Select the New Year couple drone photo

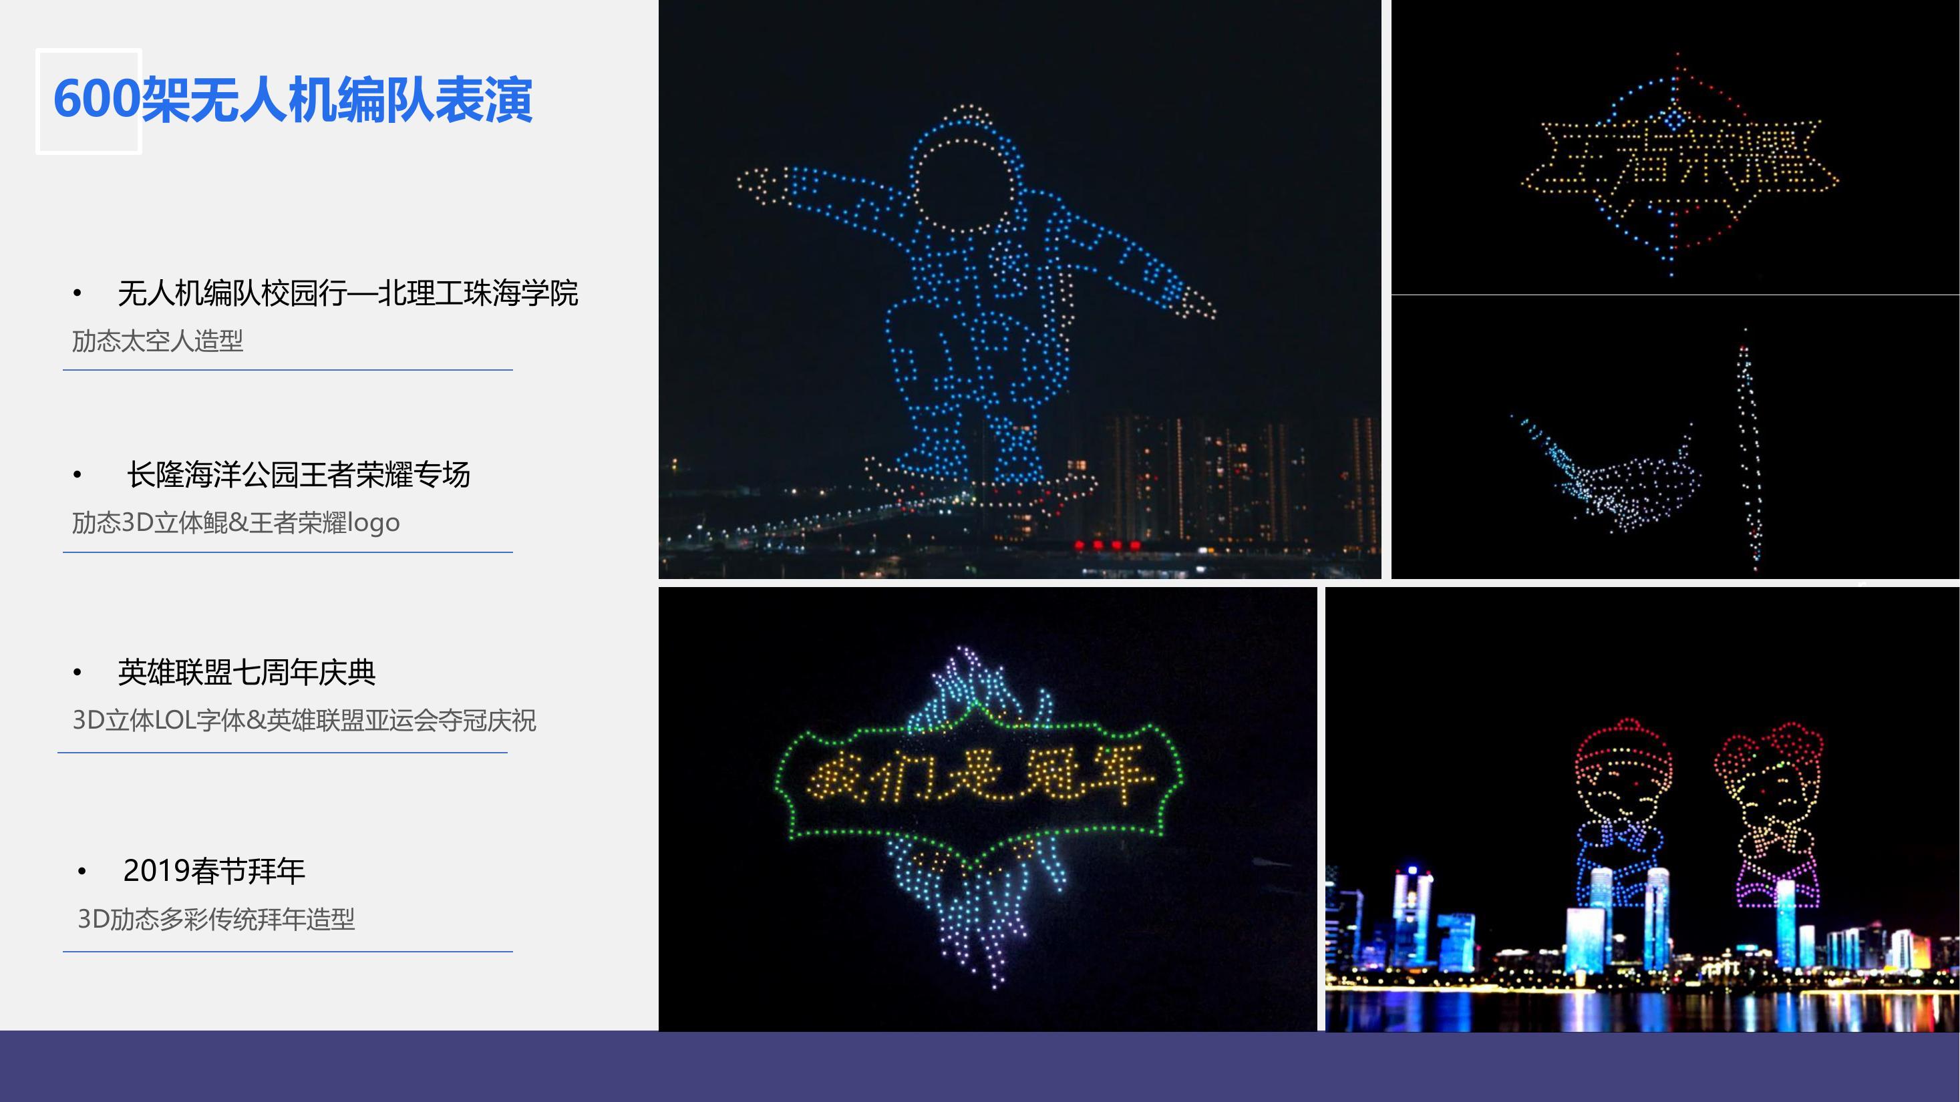[1643, 809]
